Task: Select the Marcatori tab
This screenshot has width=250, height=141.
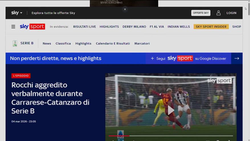Action: (142, 43)
